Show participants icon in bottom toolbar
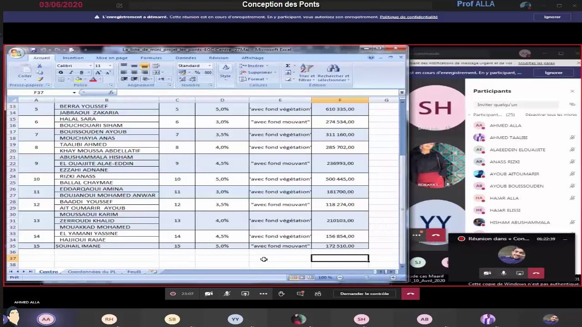The height and width of the screenshot is (327, 582). 318,294
